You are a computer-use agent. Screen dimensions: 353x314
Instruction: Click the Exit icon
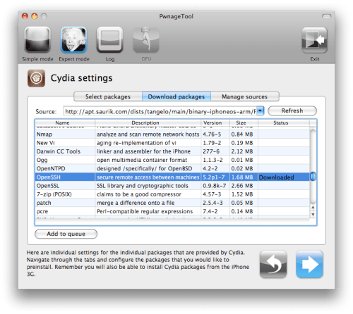point(314,40)
